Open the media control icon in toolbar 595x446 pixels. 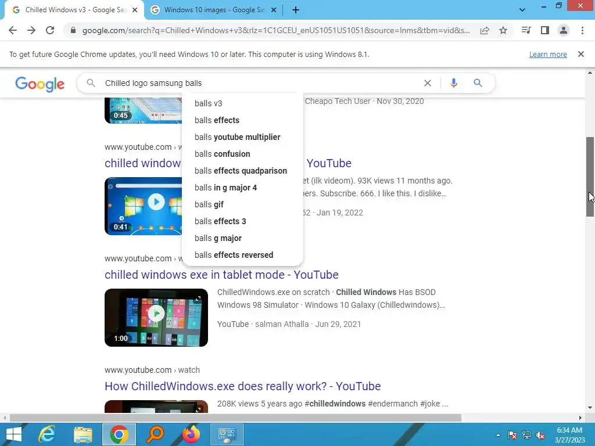[x=526, y=30]
